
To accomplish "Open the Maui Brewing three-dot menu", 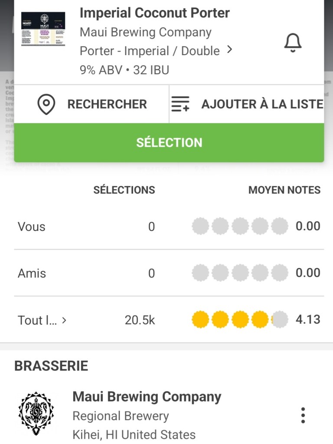I will (303, 415).
